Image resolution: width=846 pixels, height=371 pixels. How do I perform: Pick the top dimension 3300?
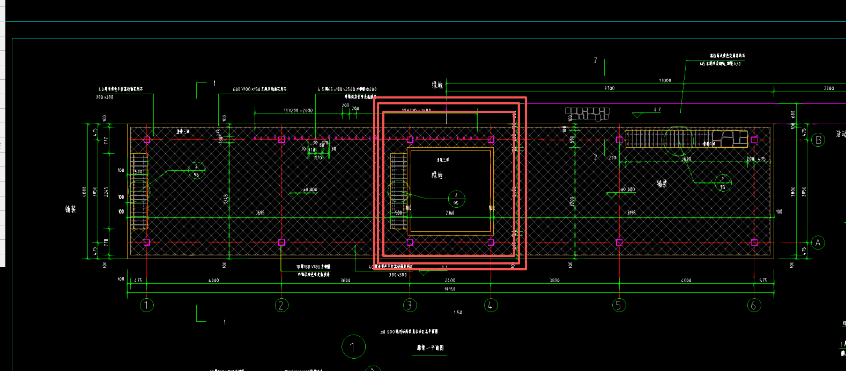[x=829, y=88]
